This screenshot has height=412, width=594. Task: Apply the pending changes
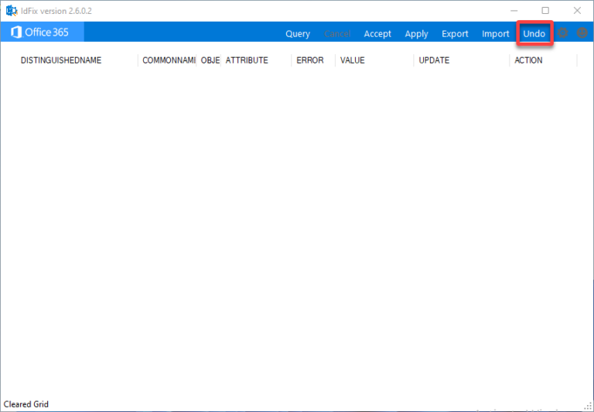(x=416, y=34)
